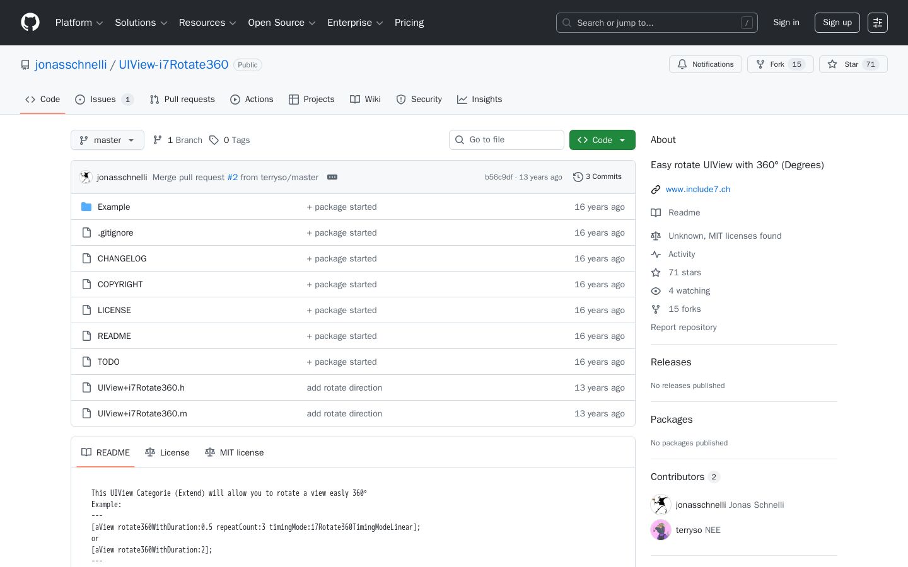Expand the Platform navigation menu
Screen dimensions: 908x567
(79, 23)
